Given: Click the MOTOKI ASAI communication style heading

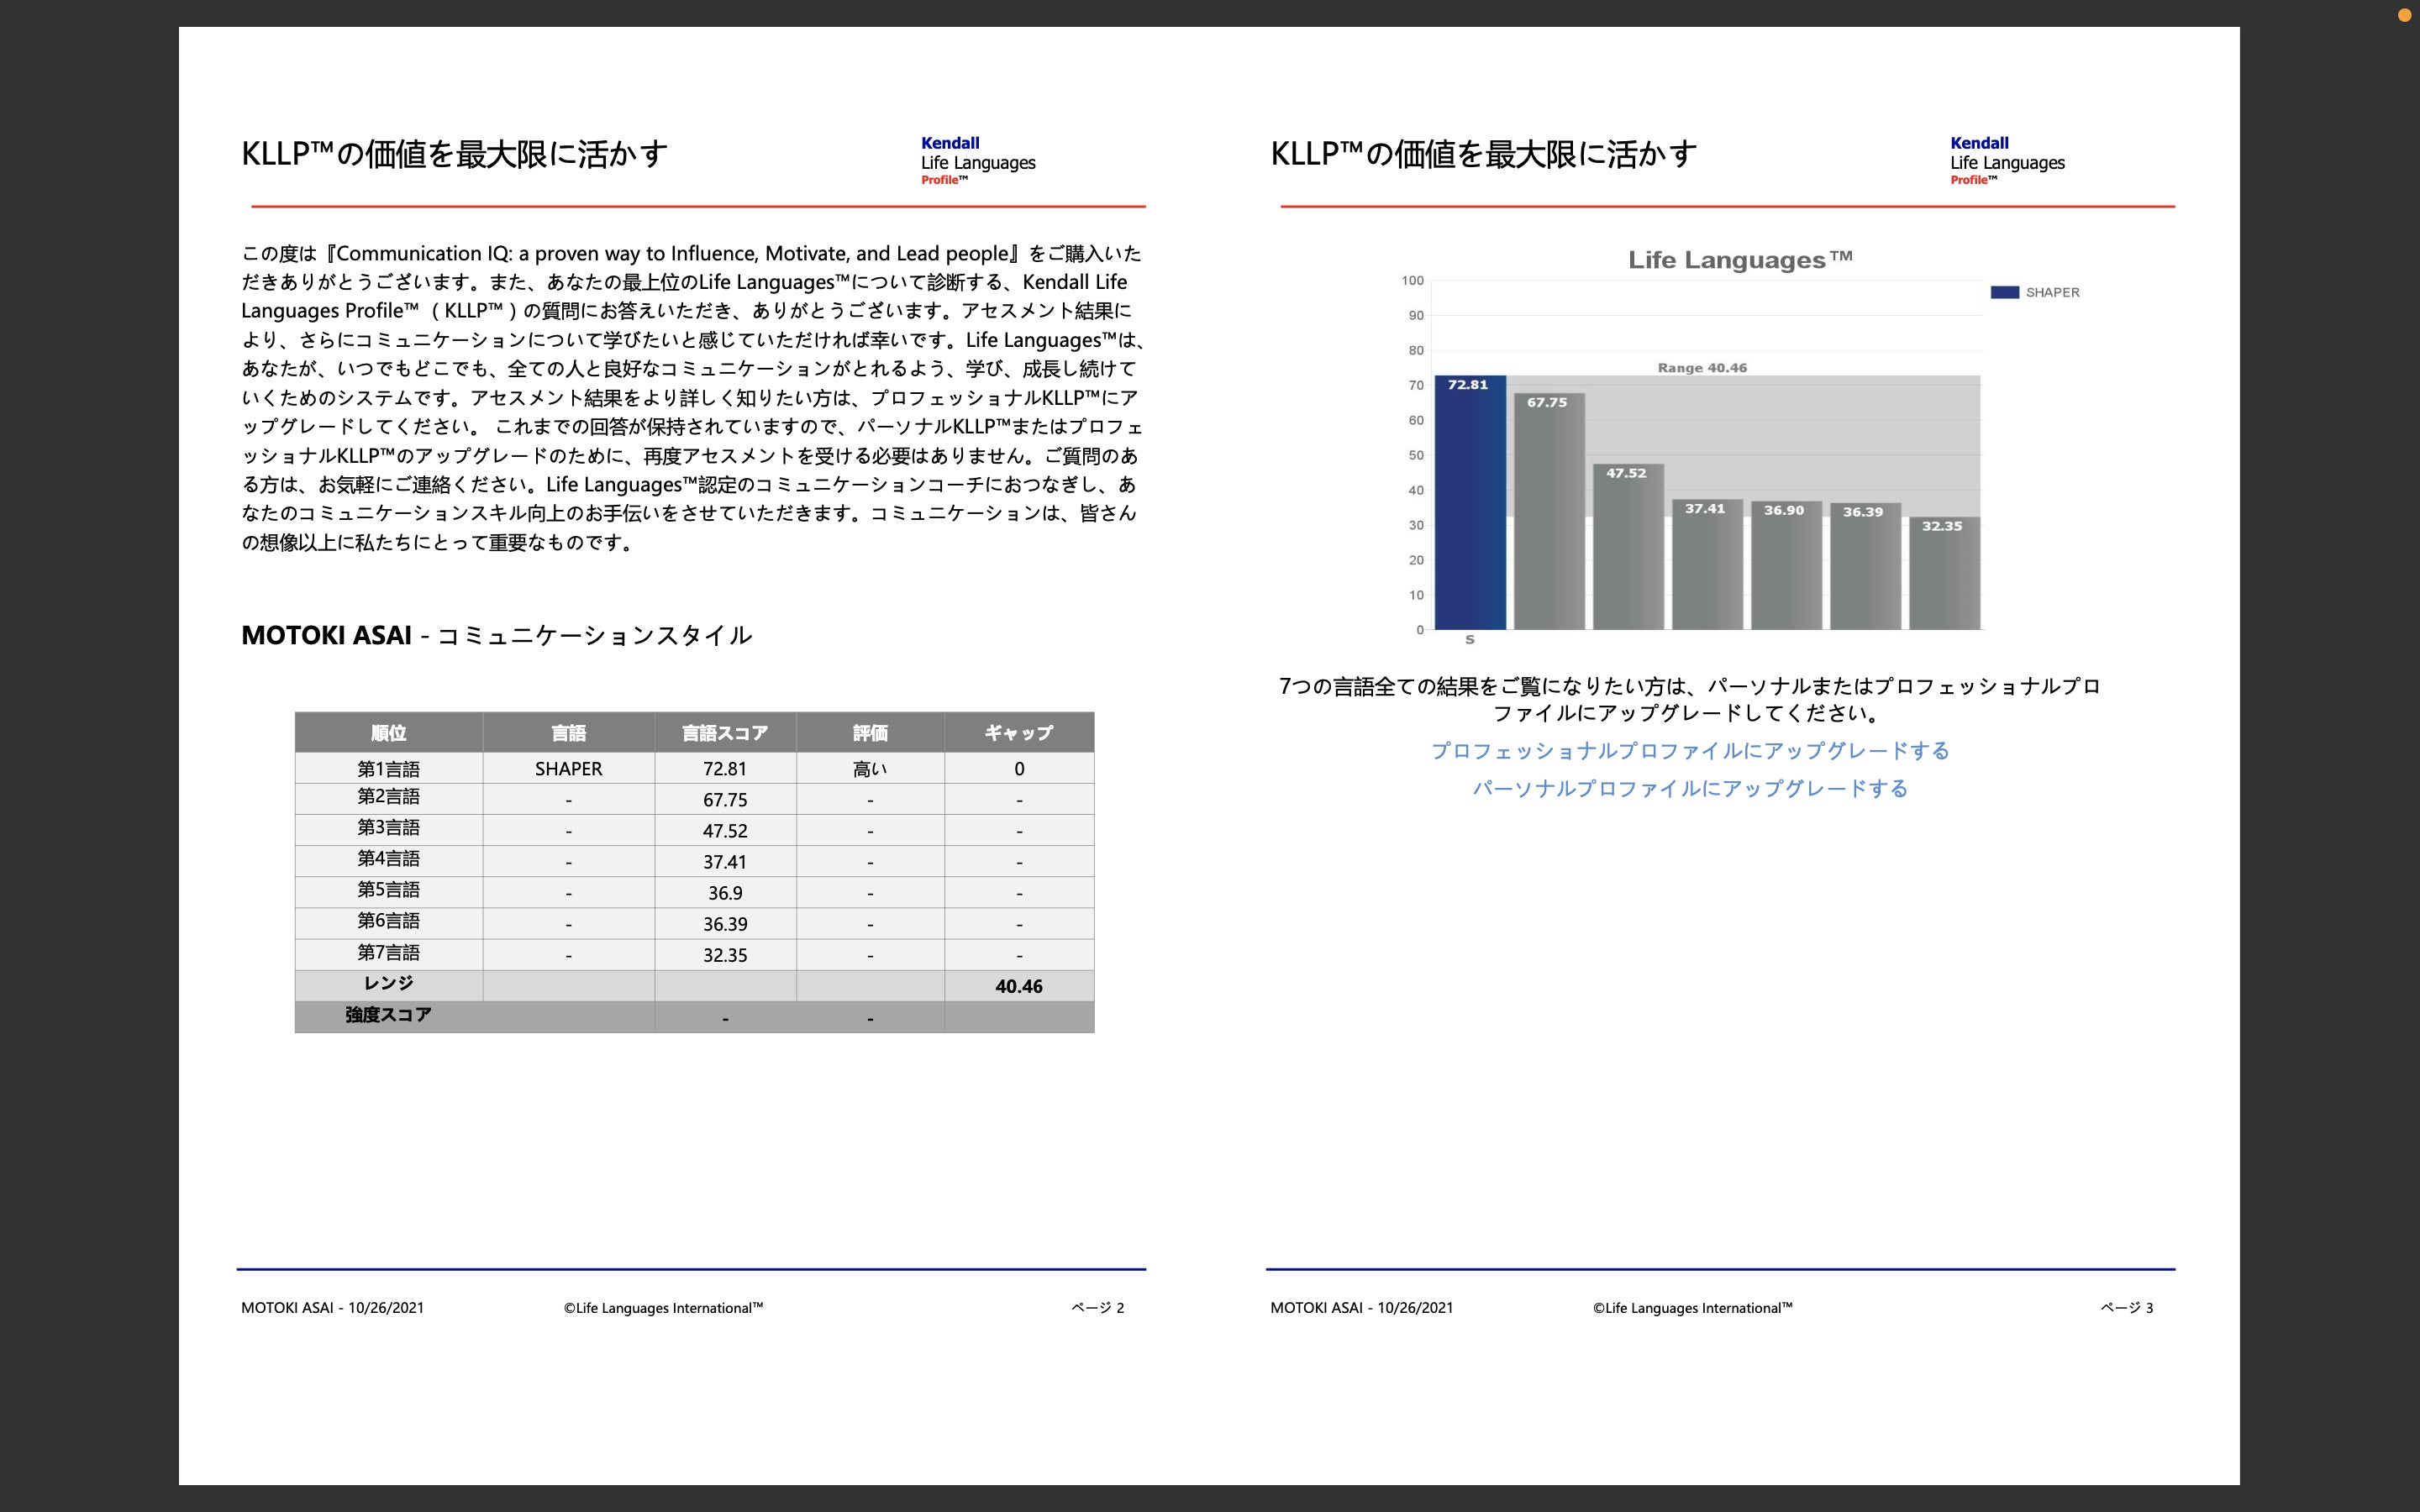Looking at the screenshot, I should (x=496, y=635).
